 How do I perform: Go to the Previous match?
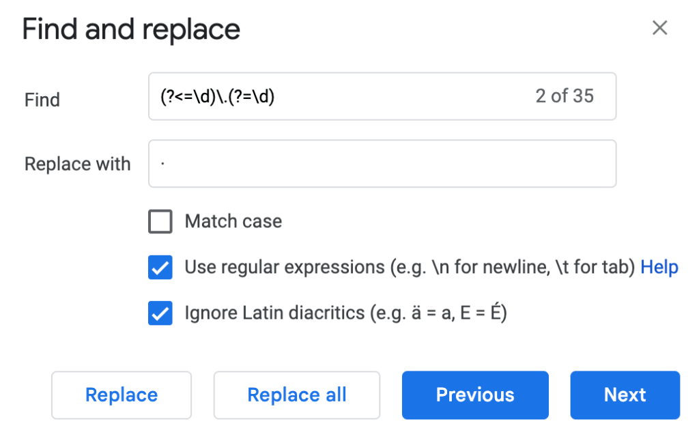click(x=475, y=395)
